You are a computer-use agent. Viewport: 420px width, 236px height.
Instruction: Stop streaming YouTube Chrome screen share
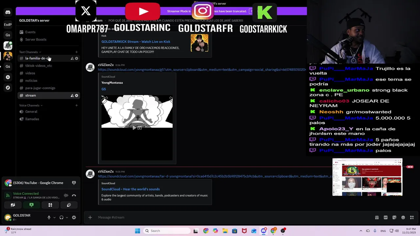pos(74,183)
